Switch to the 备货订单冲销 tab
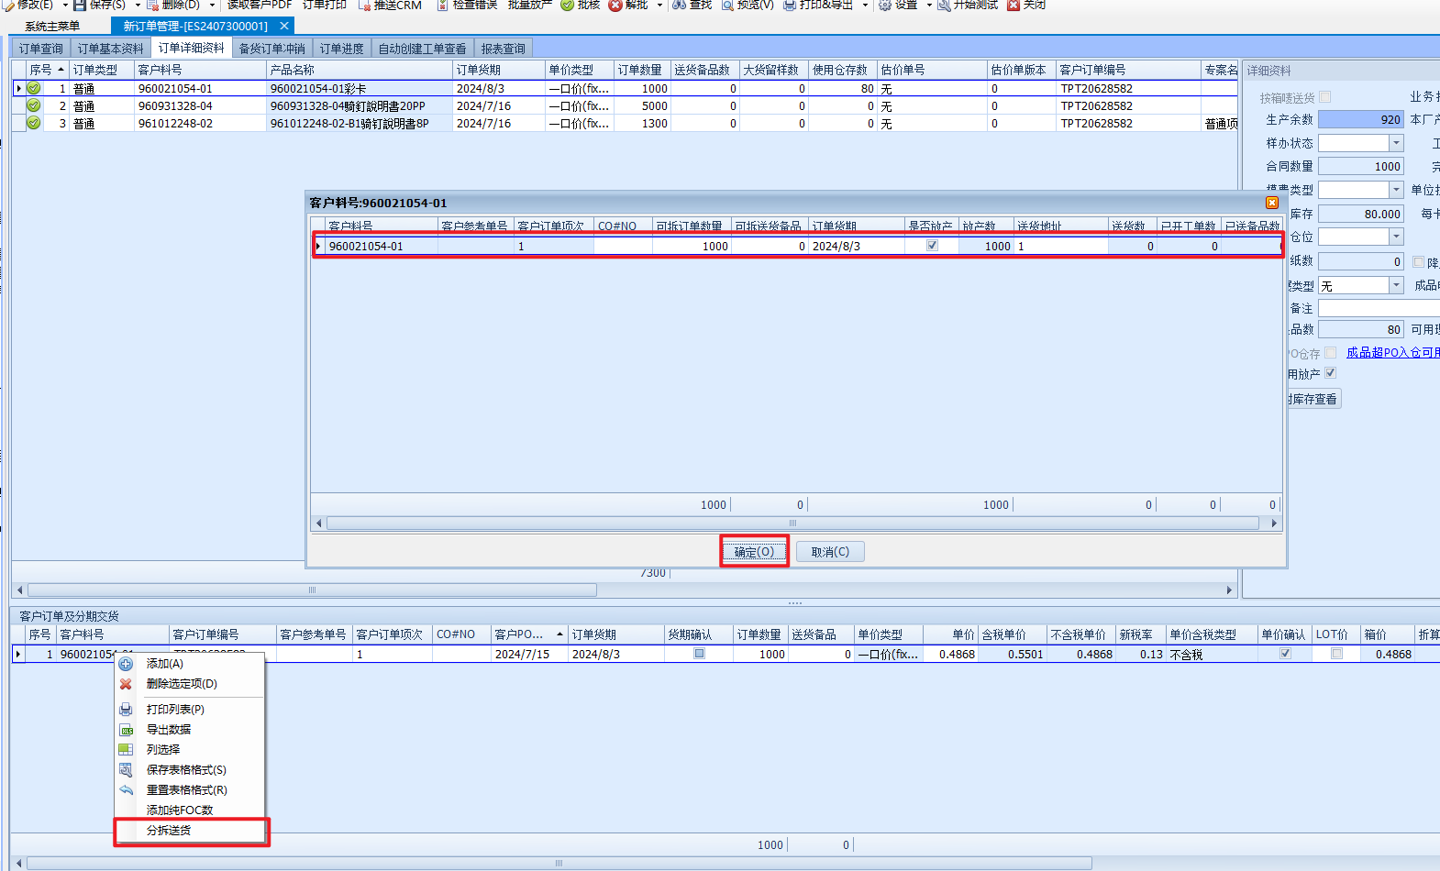This screenshot has height=871, width=1440. (x=271, y=49)
